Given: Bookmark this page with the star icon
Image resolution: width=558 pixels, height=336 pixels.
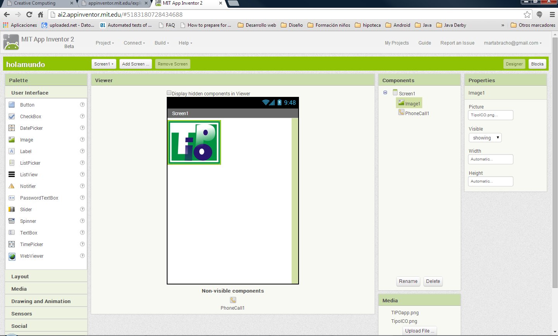Looking at the screenshot, I should click(x=527, y=14).
